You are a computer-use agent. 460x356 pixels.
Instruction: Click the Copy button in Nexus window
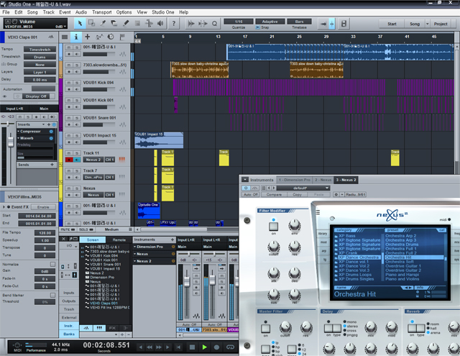click(297, 195)
